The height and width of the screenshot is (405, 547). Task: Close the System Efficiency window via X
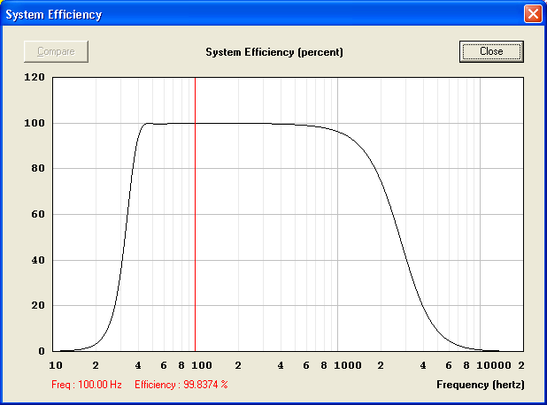click(533, 14)
